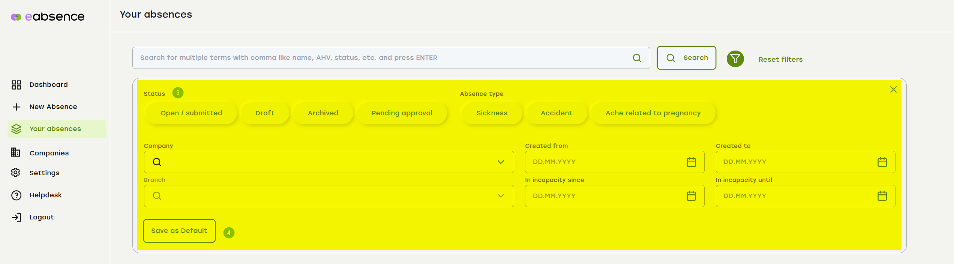Image resolution: width=954 pixels, height=264 pixels.
Task: Click the Your absences page heading
Action: pyautogui.click(x=156, y=15)
